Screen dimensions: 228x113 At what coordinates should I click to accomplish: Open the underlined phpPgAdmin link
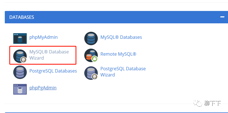(x=43, y=88)
